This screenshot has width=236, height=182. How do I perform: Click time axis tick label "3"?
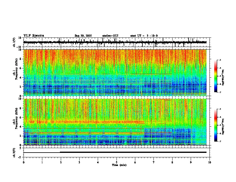click(x=79, y=162)
